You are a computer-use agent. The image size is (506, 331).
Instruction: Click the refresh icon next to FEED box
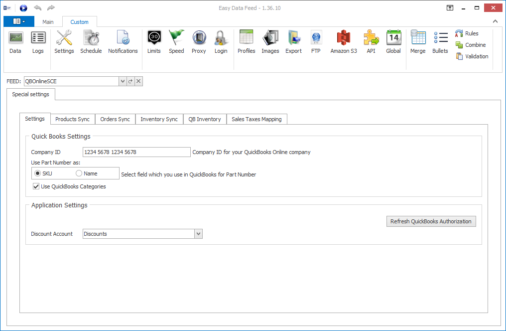(130, 81)
